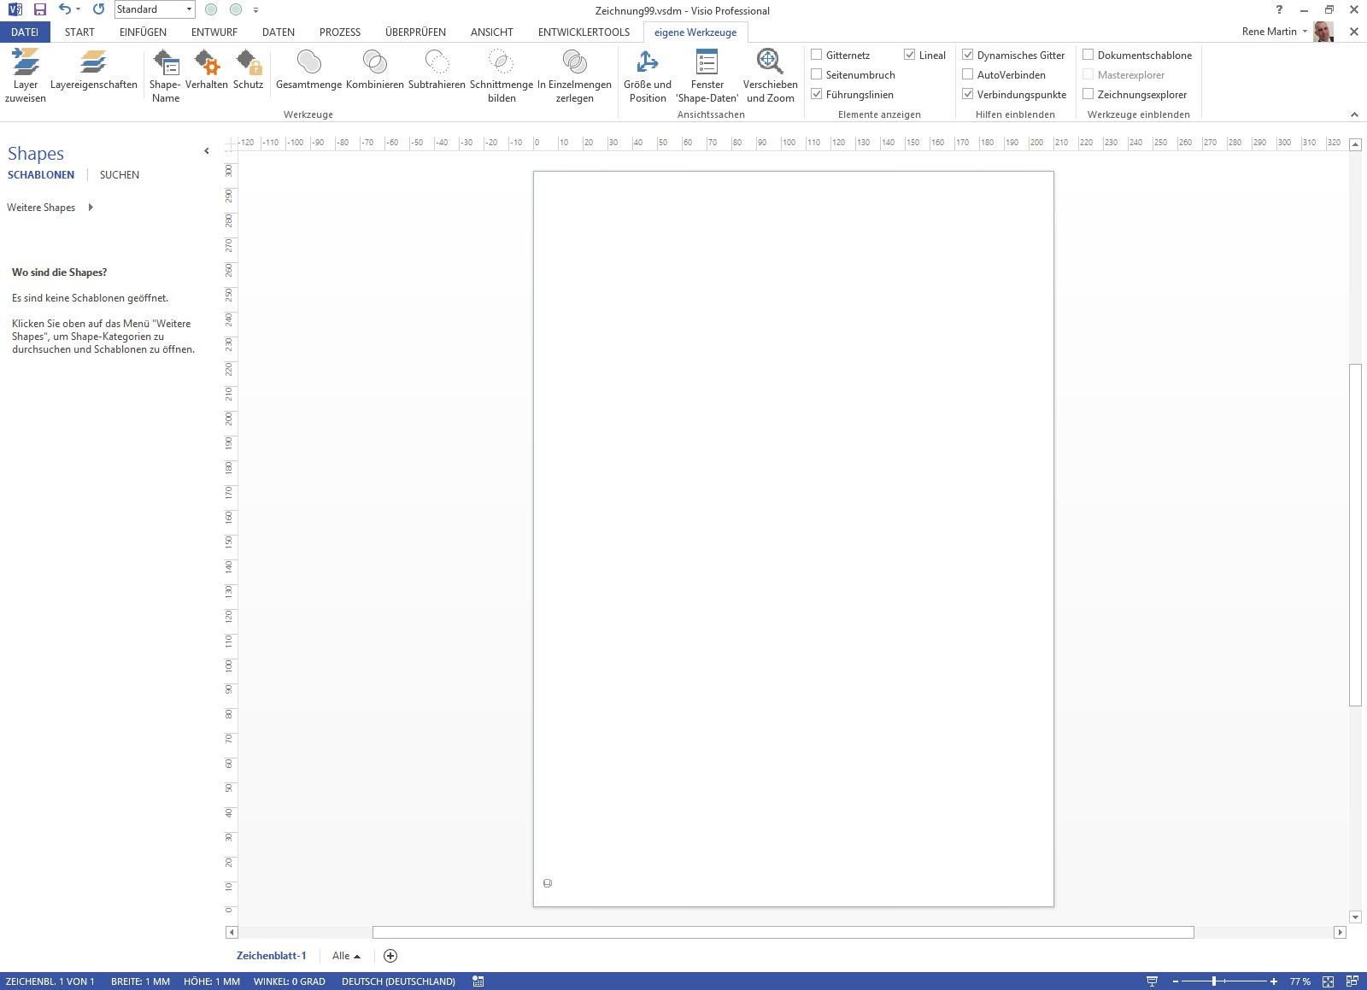Open the ENTWICKLERTOOLS tab

(584, 32)
